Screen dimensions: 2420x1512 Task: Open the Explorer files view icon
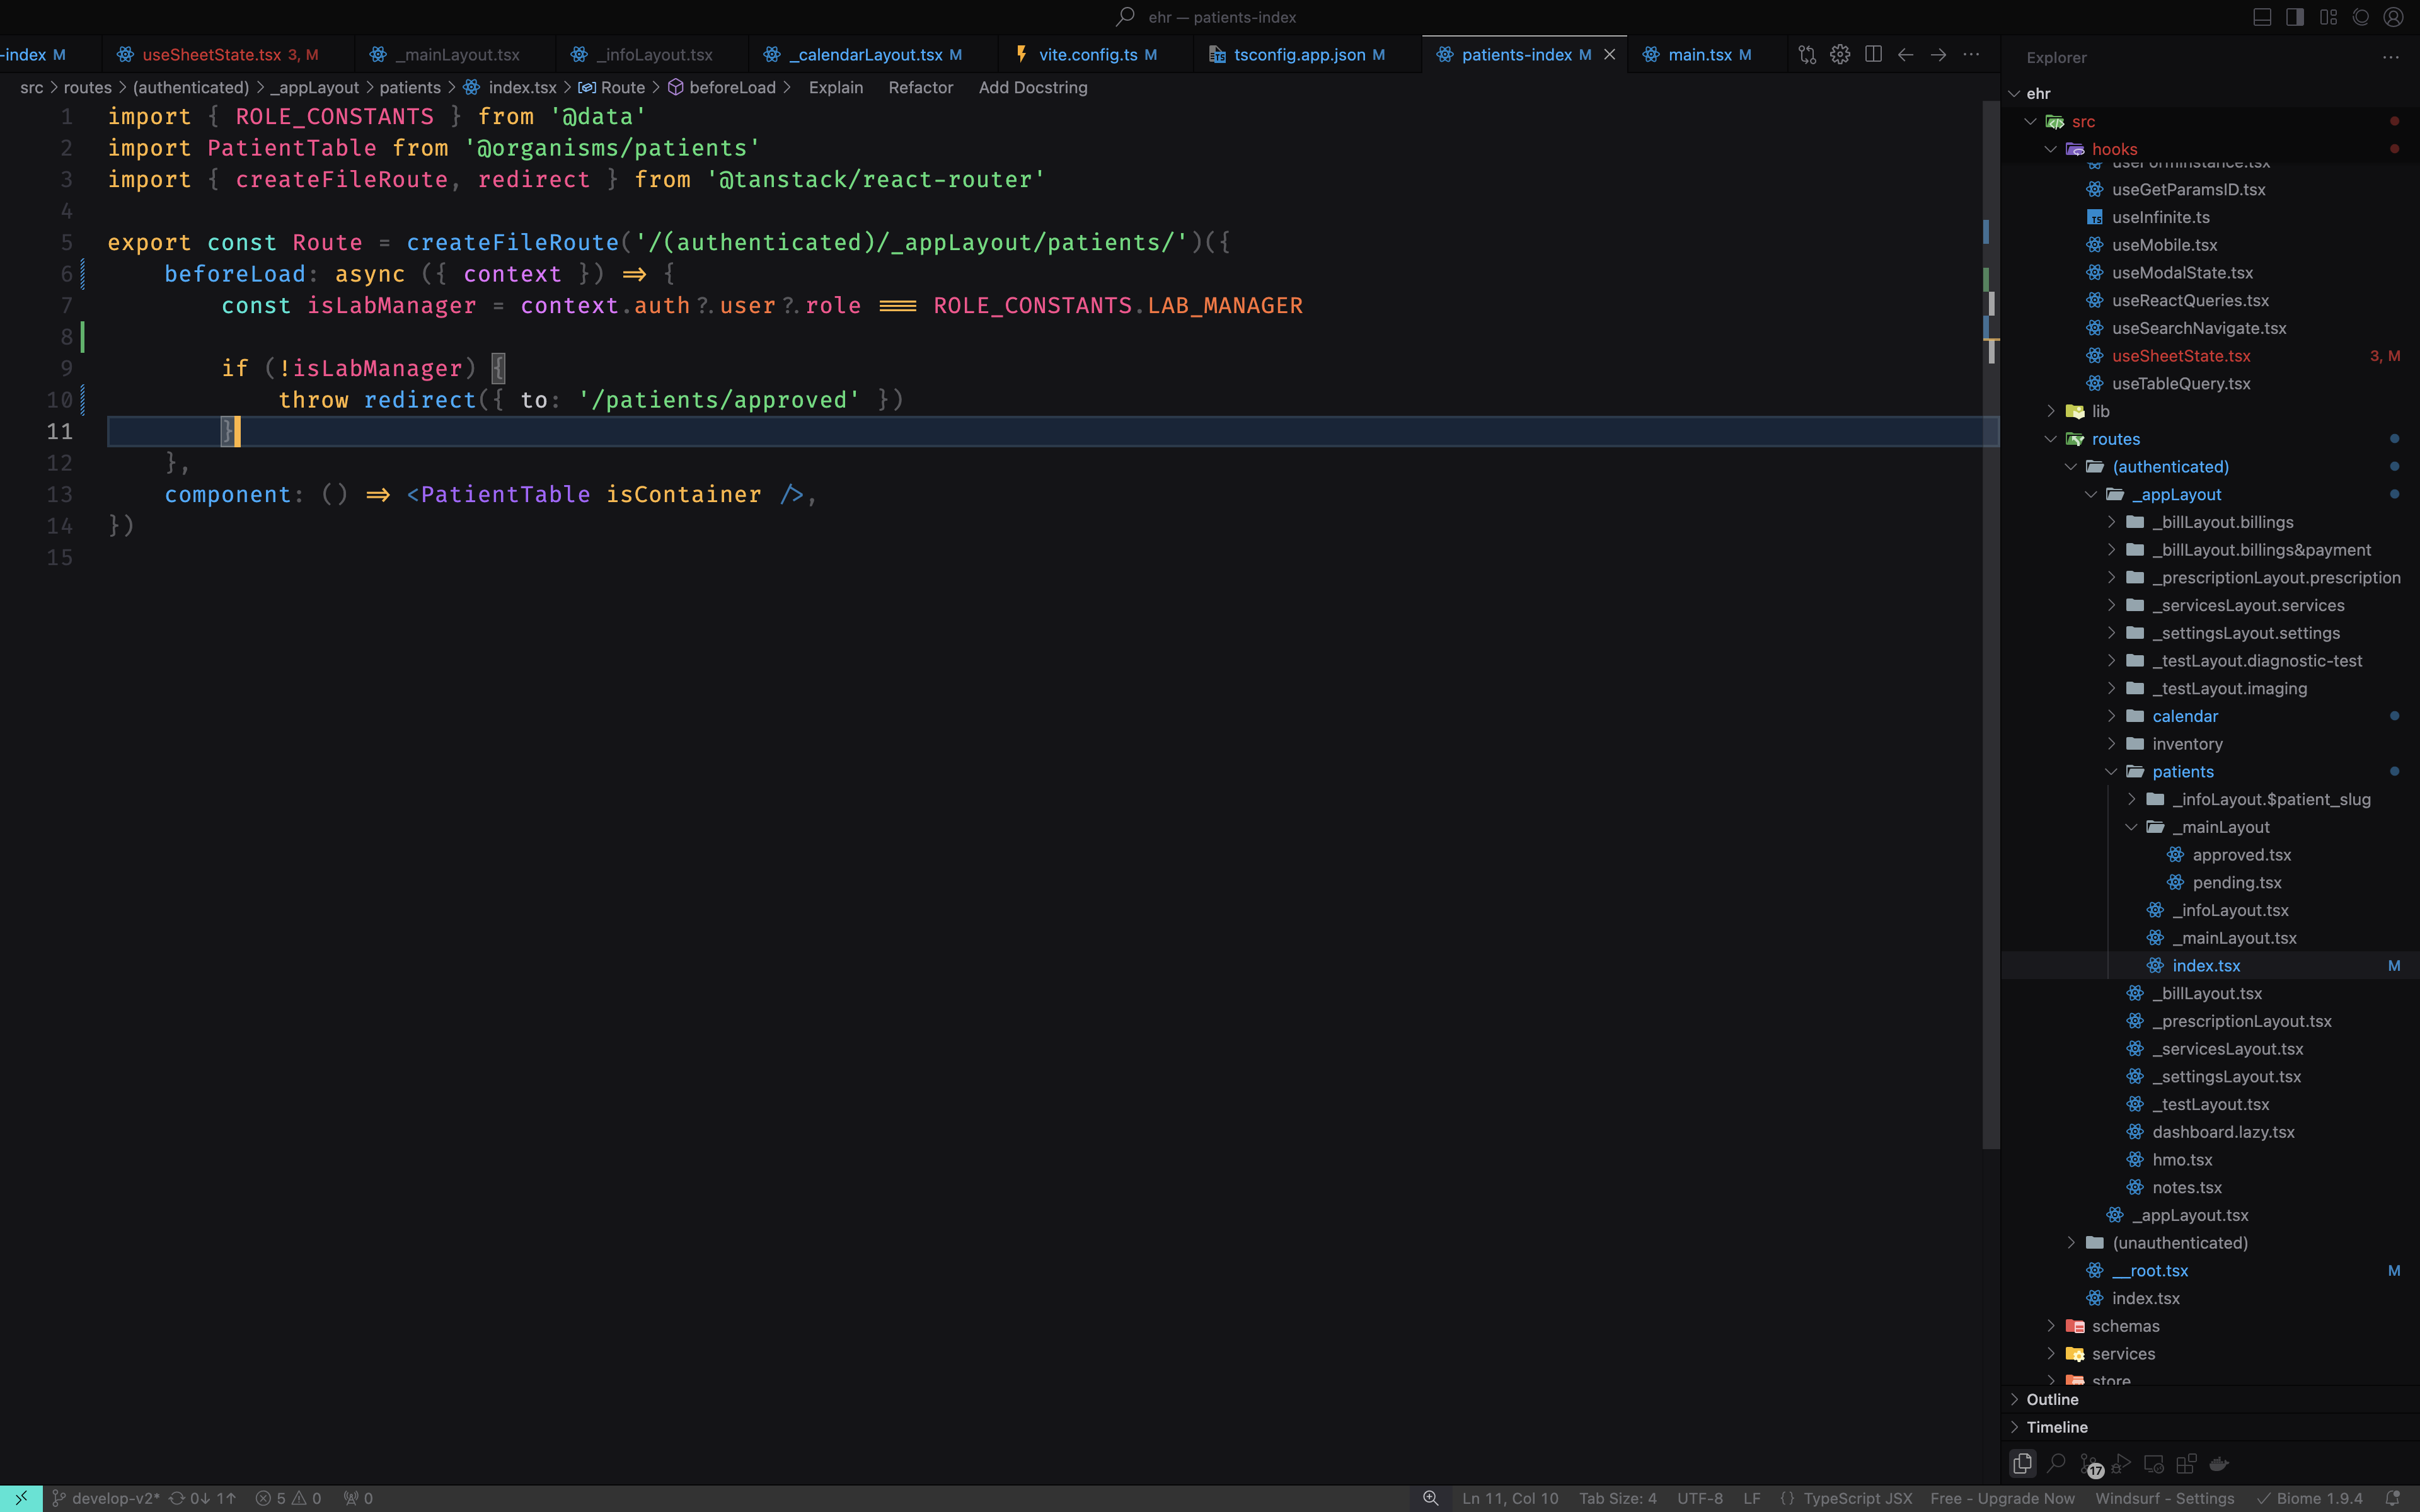point(2022,1463)
